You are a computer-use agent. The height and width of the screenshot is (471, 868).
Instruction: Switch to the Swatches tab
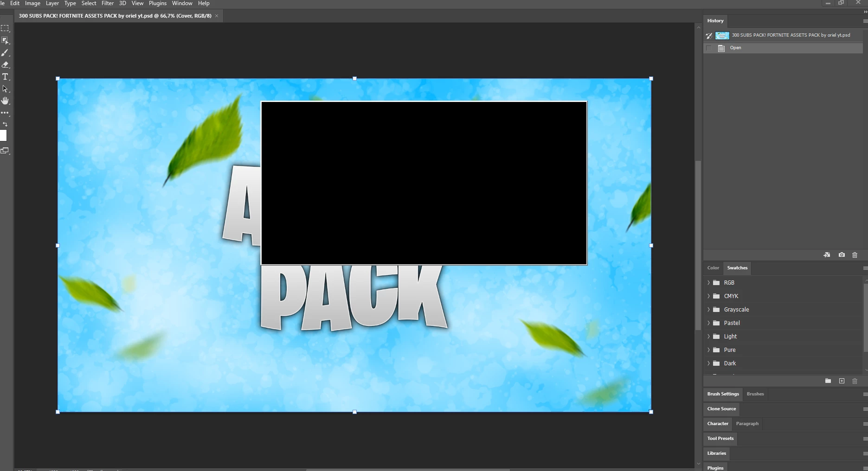737,268
